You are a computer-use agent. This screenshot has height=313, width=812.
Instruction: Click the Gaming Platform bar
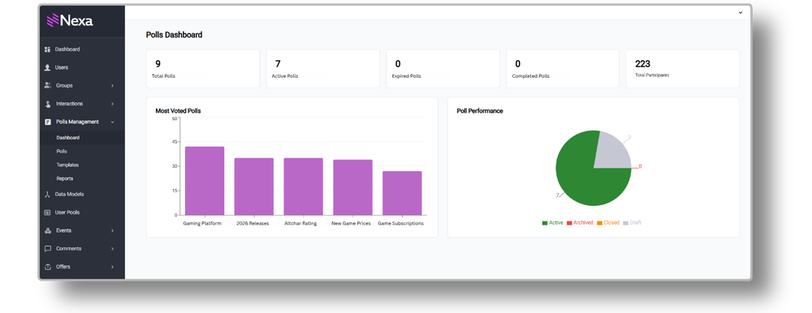point(205,181)
